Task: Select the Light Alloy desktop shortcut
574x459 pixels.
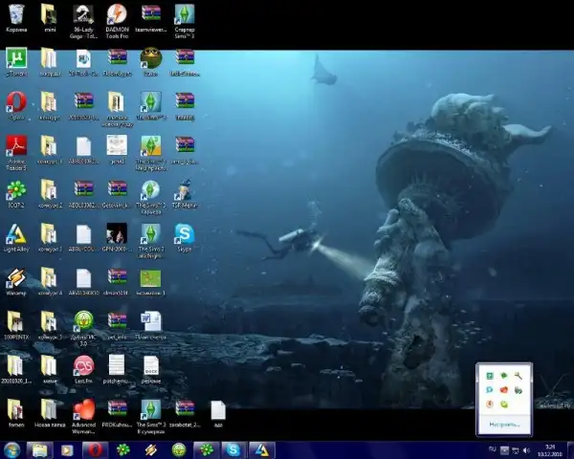Action: click(15, 234)
